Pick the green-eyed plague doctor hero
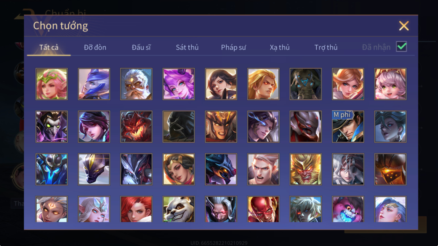 click(52, 127)
